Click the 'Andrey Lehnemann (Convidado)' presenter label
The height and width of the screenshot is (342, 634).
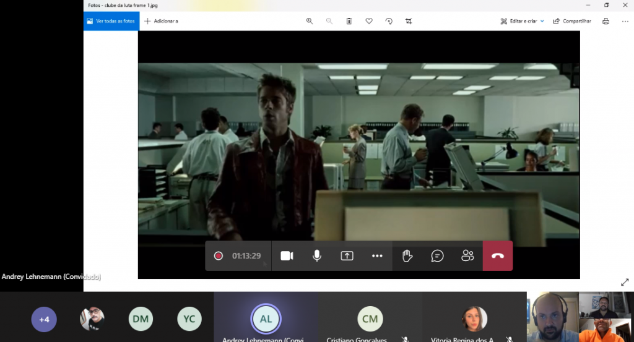click(x=51, y=276)
